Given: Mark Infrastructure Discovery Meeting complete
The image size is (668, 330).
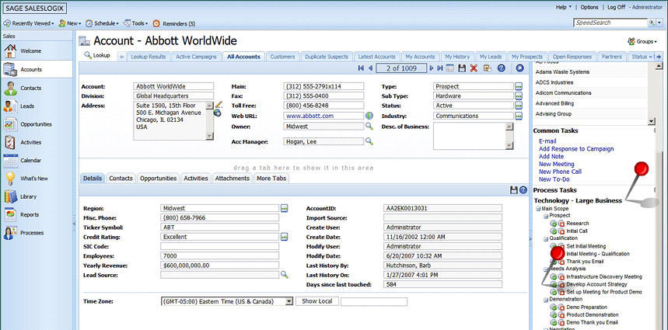Looking at the screenshot, I should [554, 276].
